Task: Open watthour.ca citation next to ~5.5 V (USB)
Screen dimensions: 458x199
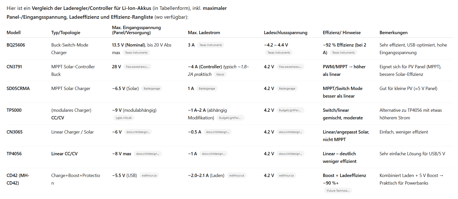Action: click(x=149, y=175)
